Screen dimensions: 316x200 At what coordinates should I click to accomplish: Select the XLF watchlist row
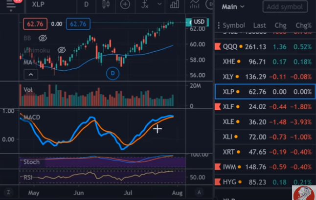265,107
